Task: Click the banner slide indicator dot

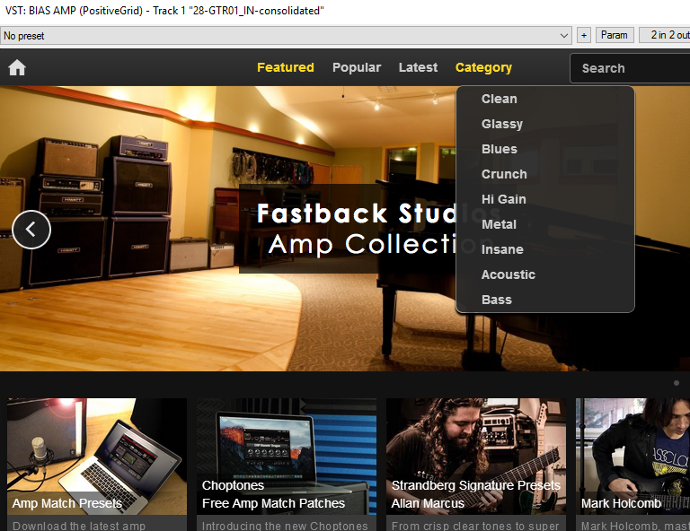Action: [677, 383]
